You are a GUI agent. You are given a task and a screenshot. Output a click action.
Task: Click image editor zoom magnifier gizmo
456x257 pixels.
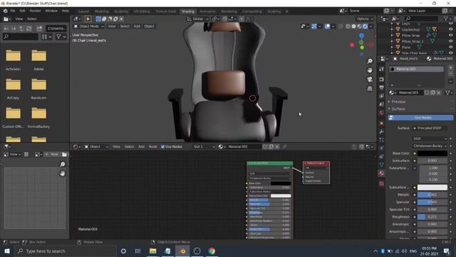pos(62,165)
